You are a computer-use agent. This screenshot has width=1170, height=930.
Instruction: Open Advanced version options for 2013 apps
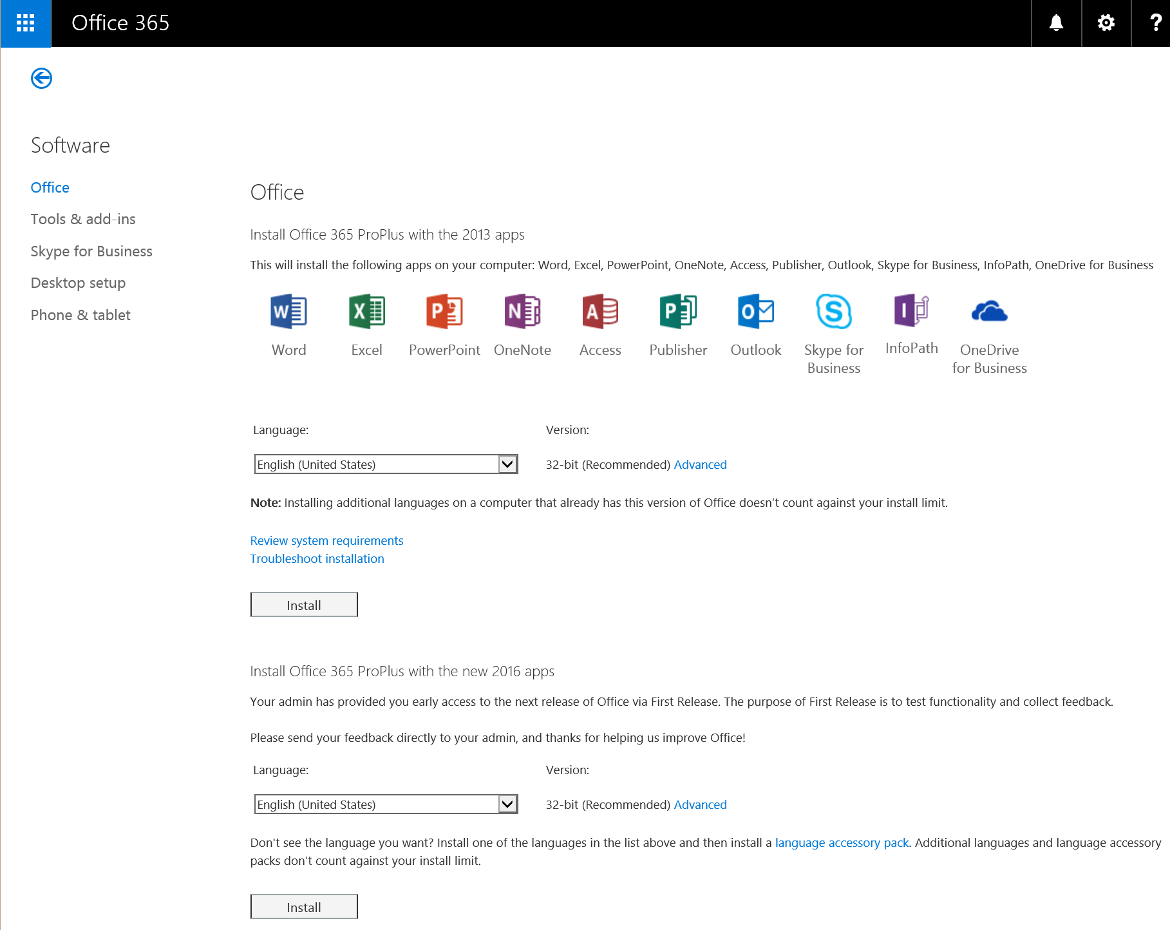tap(700, 464)
